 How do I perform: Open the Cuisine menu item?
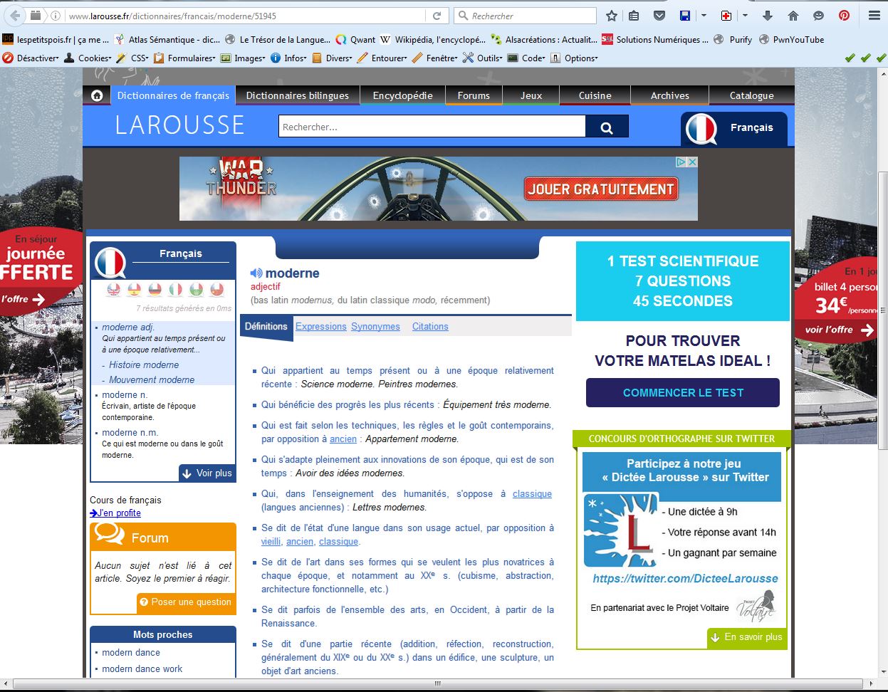(595, 95)
